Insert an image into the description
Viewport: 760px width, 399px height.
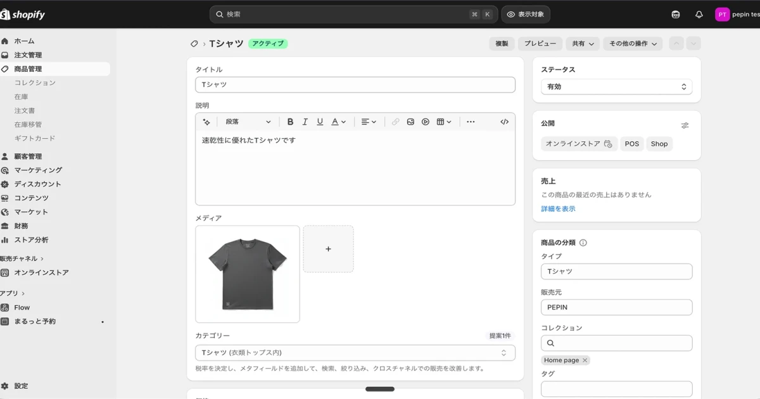tap(412, 122)
